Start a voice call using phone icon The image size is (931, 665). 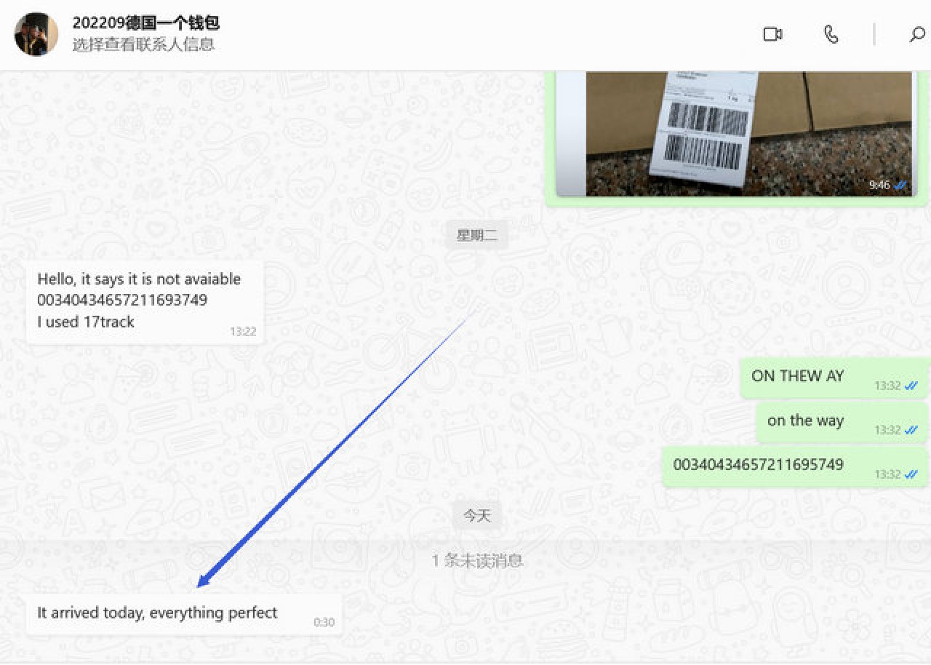tap(831, 34)
